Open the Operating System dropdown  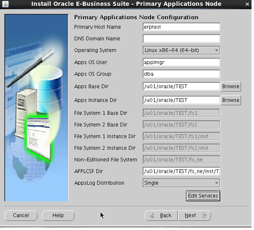pyautogui.click(x=181, y=50)
